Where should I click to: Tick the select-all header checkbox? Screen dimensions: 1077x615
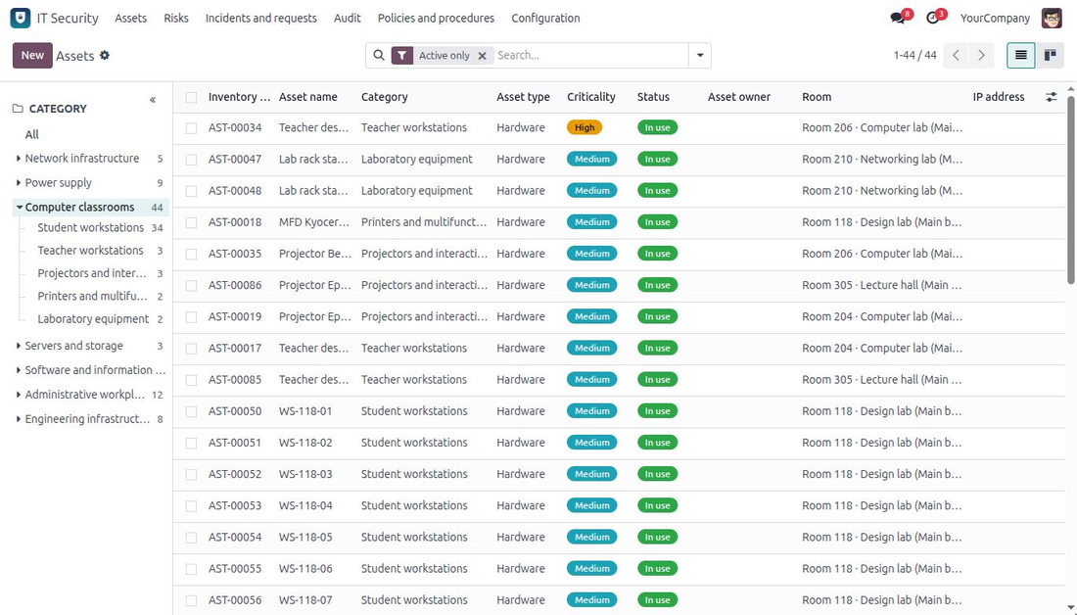[x=191, y=98]
